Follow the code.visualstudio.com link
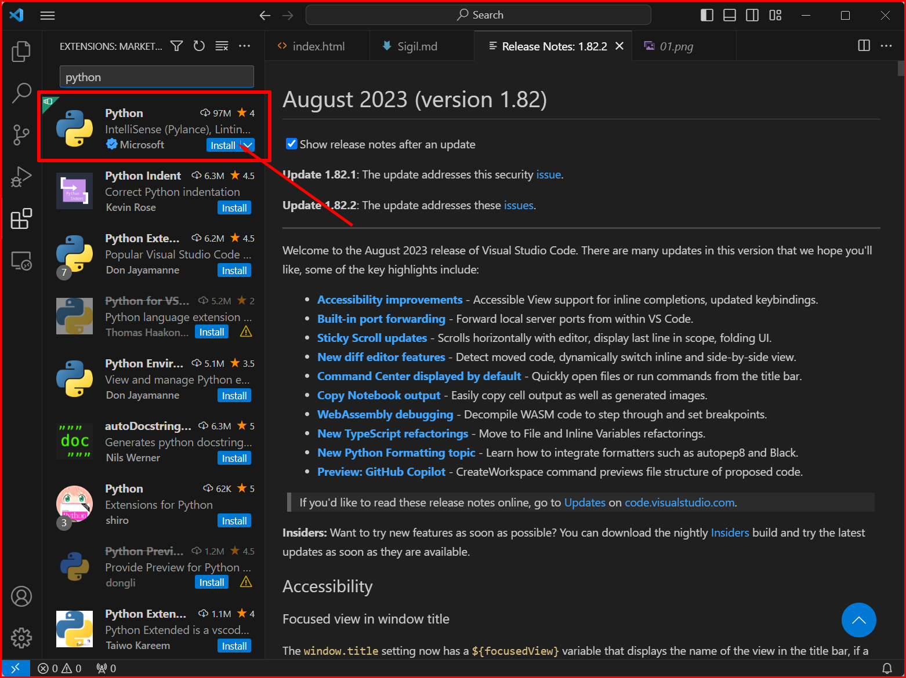Image resolution: width=906 pixels, height=678 pixels. coord(680,502)
